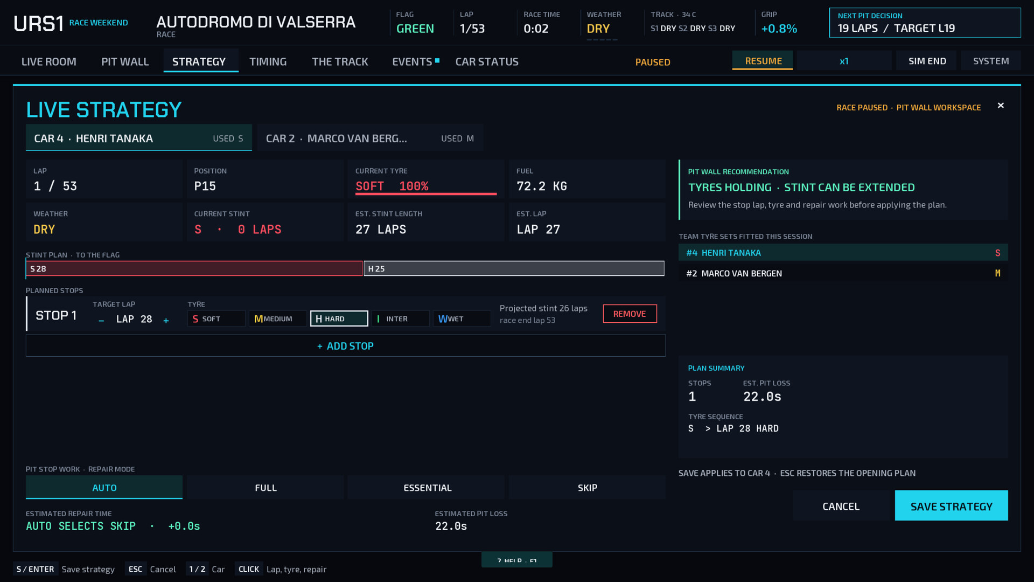The height and width of the screenshot is (582, 1034).
Task: Remove Stop 1 from planned stops
Action: pyautogui.click(x=630, y=314)
